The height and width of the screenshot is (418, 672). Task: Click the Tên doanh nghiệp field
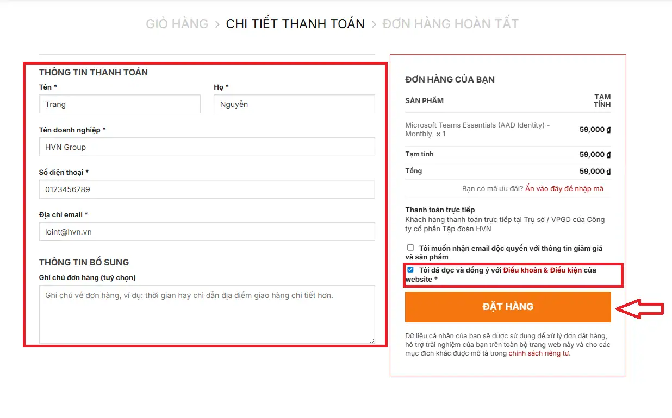tap(207, 147)
